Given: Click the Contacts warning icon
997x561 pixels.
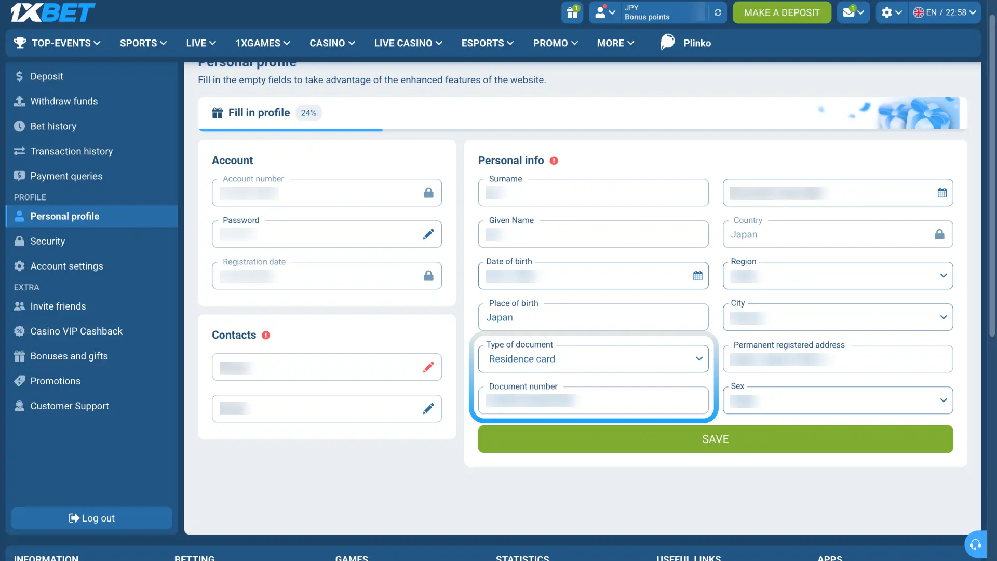Looking at the screenshot, I should pyautogui.click(x=266, y=335).
